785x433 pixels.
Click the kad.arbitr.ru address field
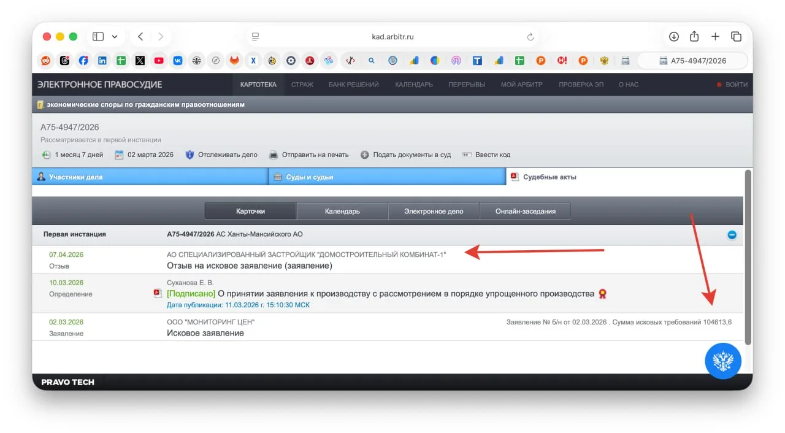pyautogui.click(x=392, y=37)
